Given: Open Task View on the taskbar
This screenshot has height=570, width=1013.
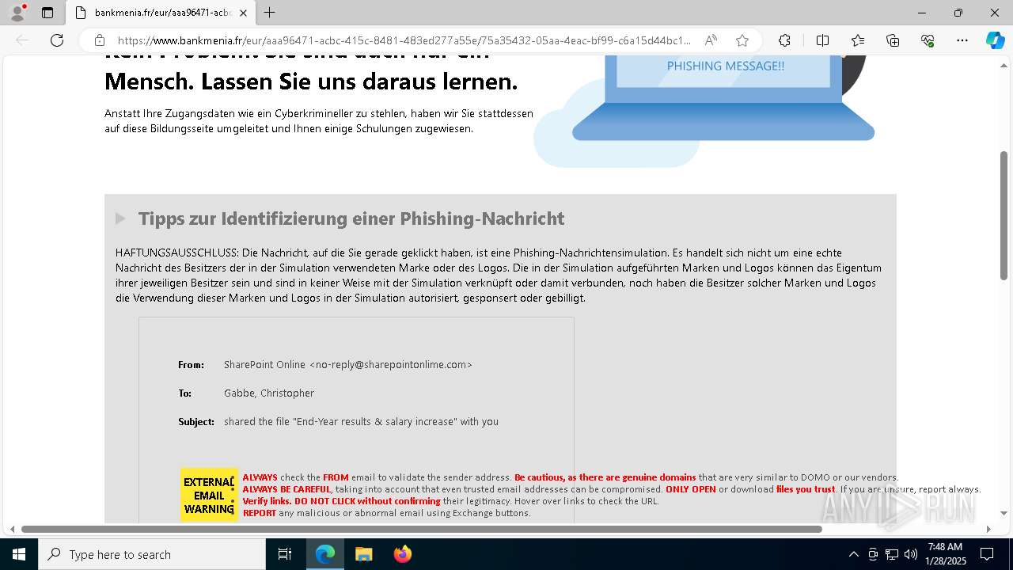Looking at the screenshot, I should click(x=285, y=554).
